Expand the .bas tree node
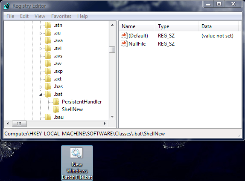This screenshot has width=245, height=181. click(x=41, y=87)
